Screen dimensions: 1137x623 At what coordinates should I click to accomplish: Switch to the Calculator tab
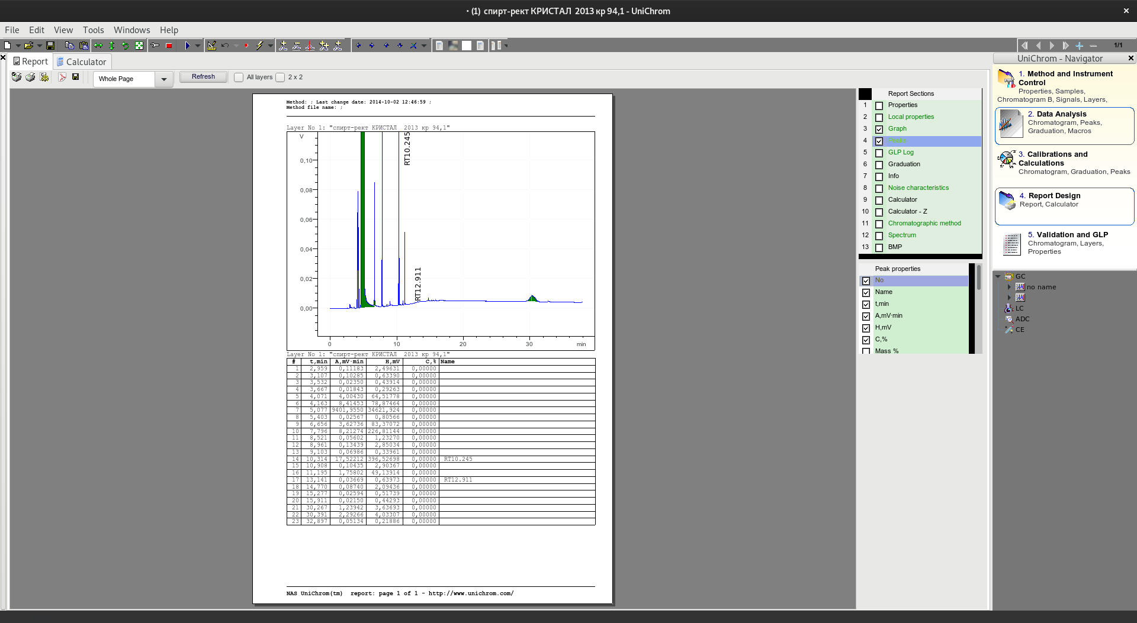click(82, 62)
